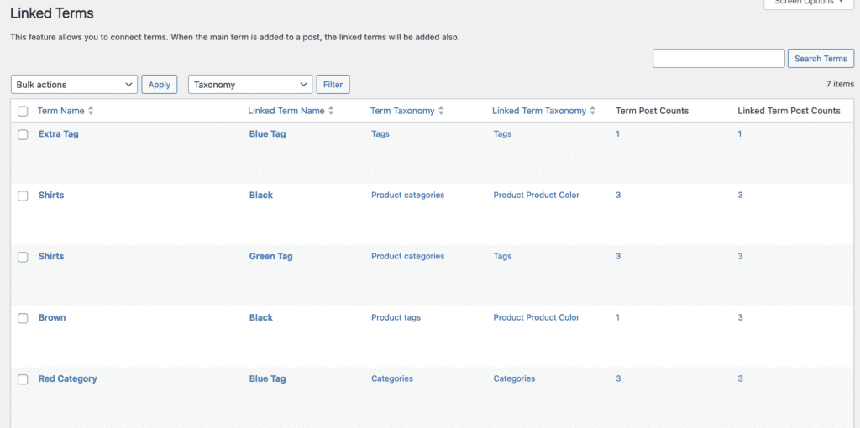
Task: Toggle select-all checkbox in table header
Action: pyautogui.click(x=23, y=112)
